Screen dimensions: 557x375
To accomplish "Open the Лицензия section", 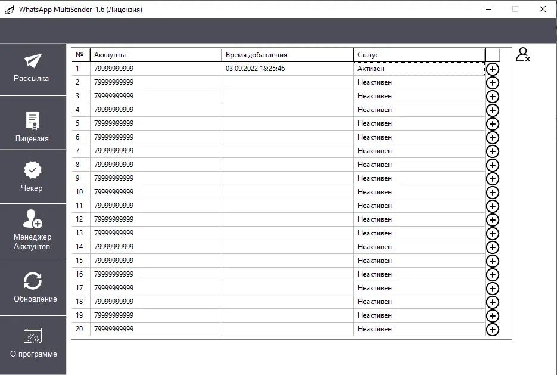I will point(33,123).
